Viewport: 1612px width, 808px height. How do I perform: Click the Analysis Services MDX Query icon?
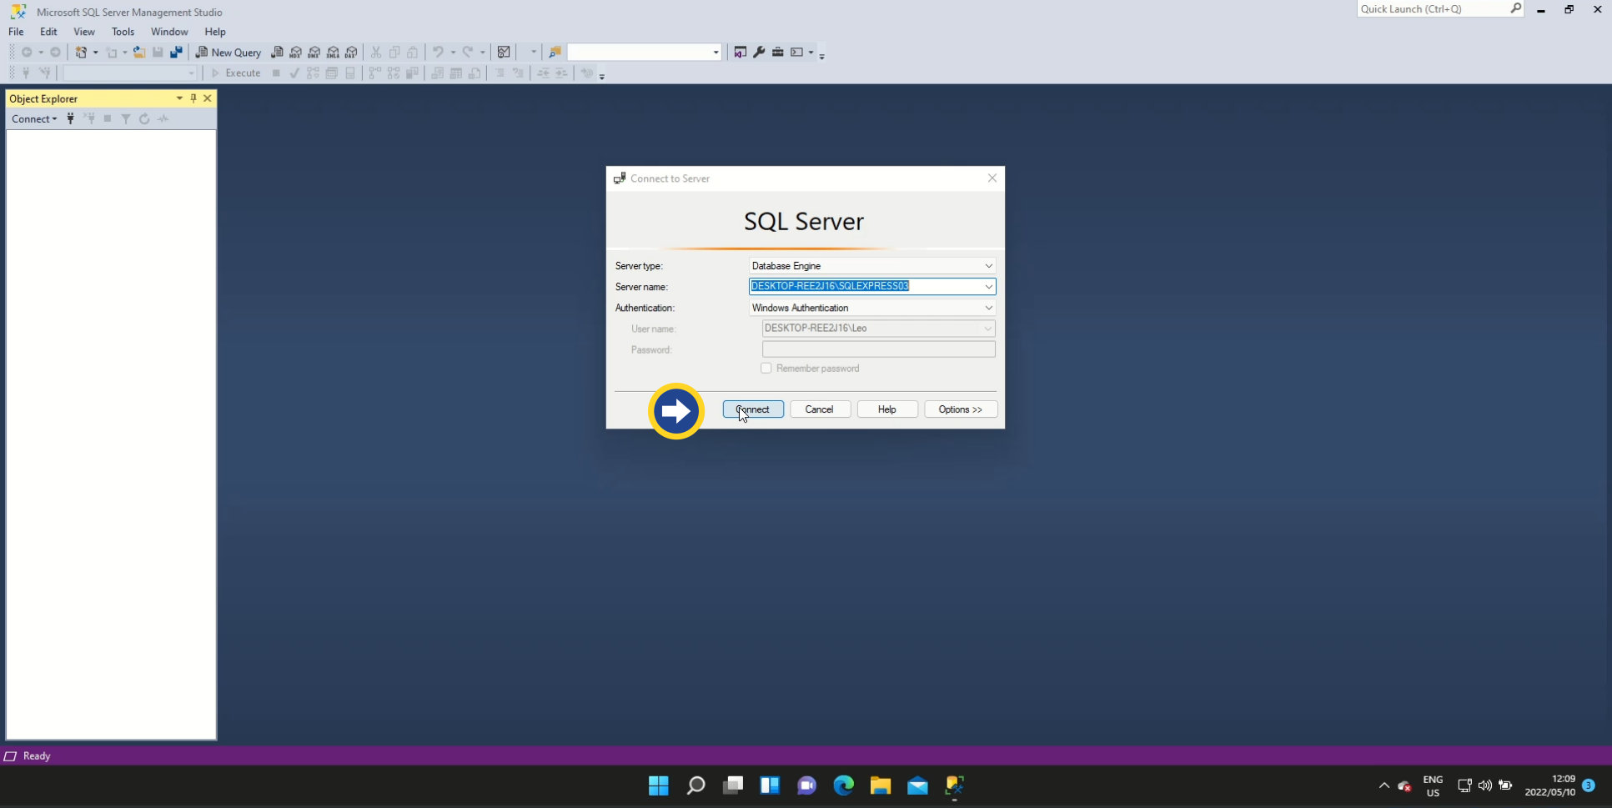tap(295, 52)
